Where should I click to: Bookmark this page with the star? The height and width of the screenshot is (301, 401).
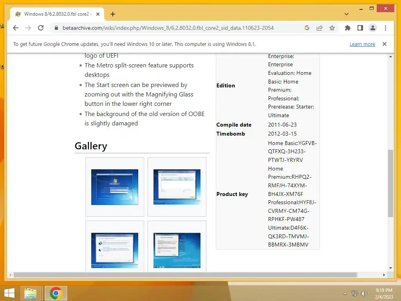pyautogui.click(x=332, y=28)
